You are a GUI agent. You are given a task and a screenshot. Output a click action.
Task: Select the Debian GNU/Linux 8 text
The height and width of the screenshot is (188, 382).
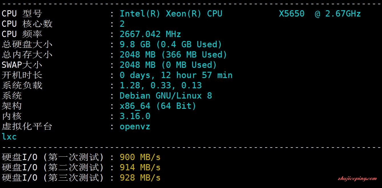166,96
